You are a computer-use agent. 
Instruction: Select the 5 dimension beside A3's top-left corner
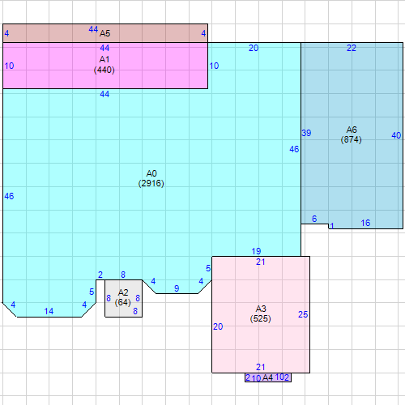208,268
